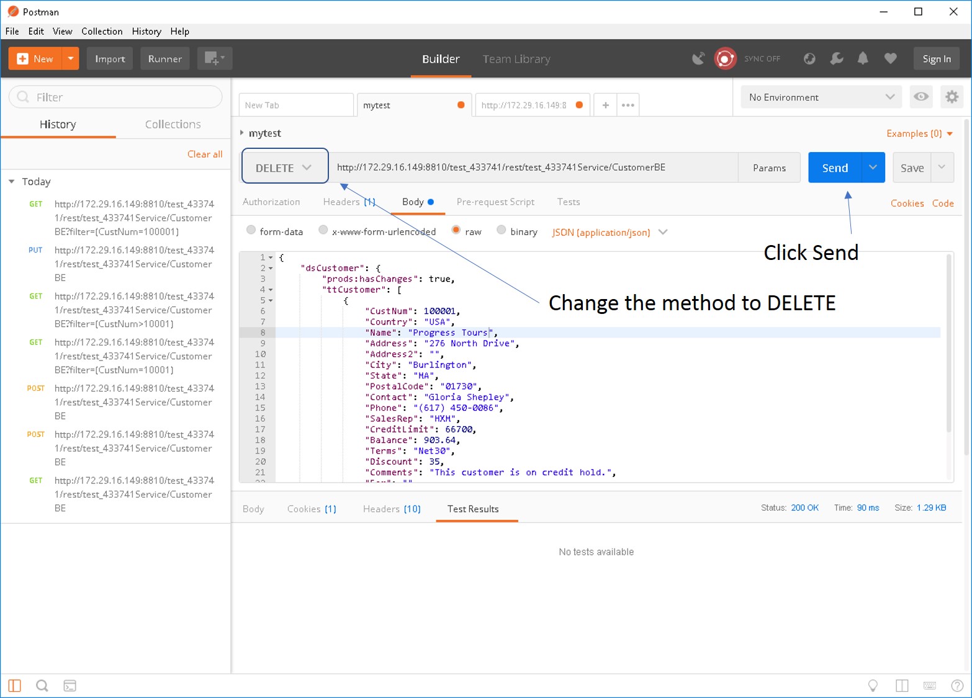Viewport: 972px width, 698px height.
Task: Toggle sidebar icon in status bar
Action: [x=15, y=686]
